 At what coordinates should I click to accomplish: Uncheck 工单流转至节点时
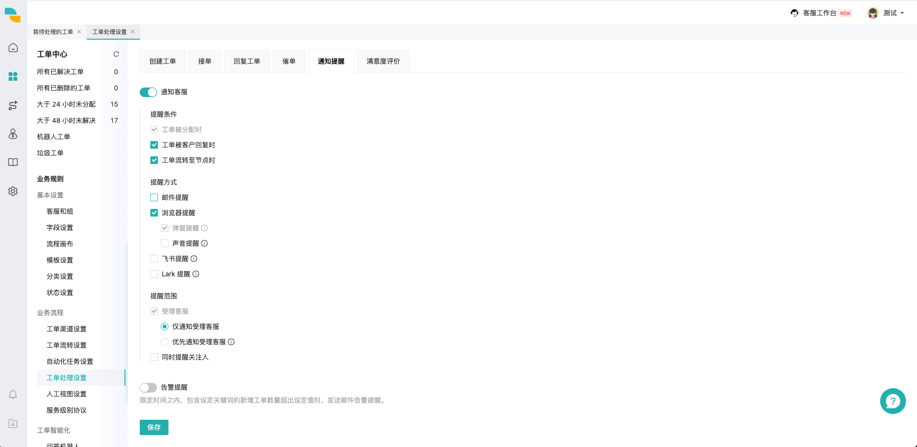(x=154, y=160)
